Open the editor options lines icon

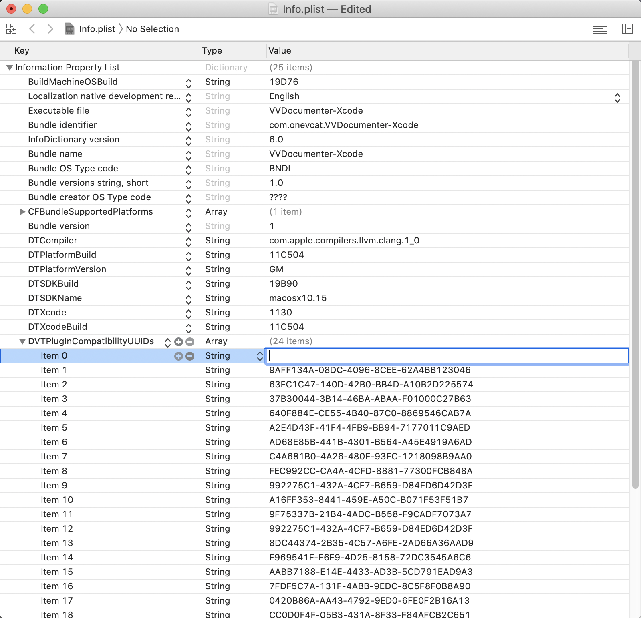pos(600,29)
